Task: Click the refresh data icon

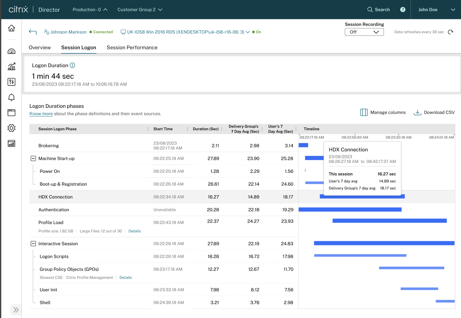Action: coord(450,32)
